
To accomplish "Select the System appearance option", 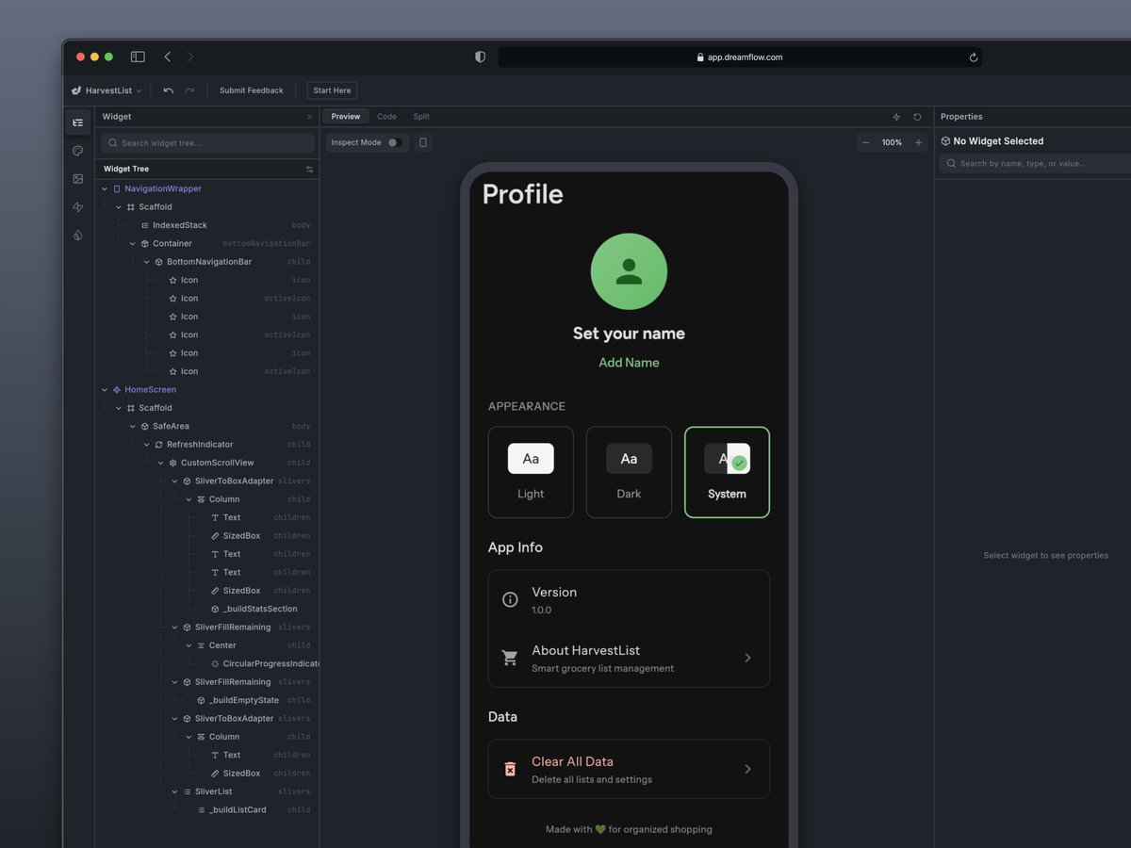I will [727, 472].
